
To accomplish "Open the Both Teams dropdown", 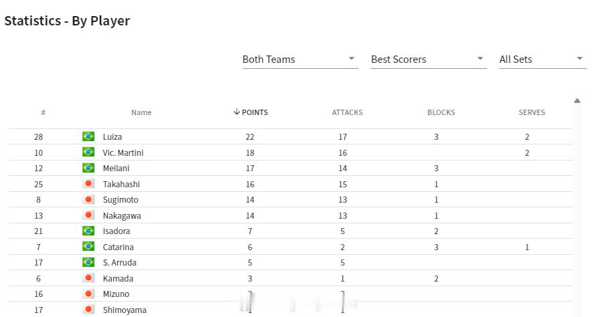I will click(300, 60).
